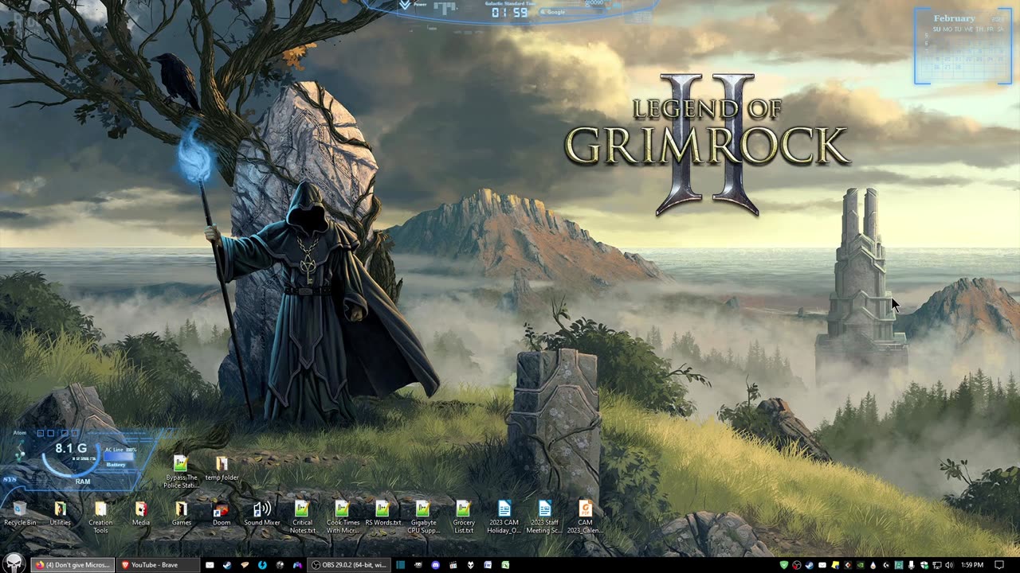The width and height of the screenshot is (1020, 573).
Task: Open the temp folder on desktop
Action: (x=222, y=468)
